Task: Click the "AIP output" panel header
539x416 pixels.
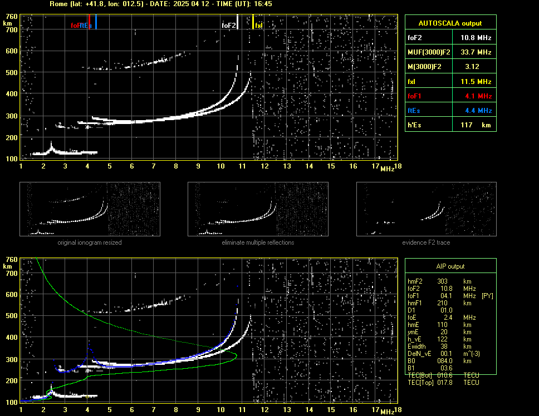Action: tap(450, 266)
